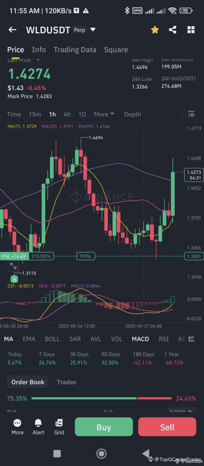This screenshot has height=466, width=204.
Task: Expand the More intervals dropdown
Action: tap(104, 114)
